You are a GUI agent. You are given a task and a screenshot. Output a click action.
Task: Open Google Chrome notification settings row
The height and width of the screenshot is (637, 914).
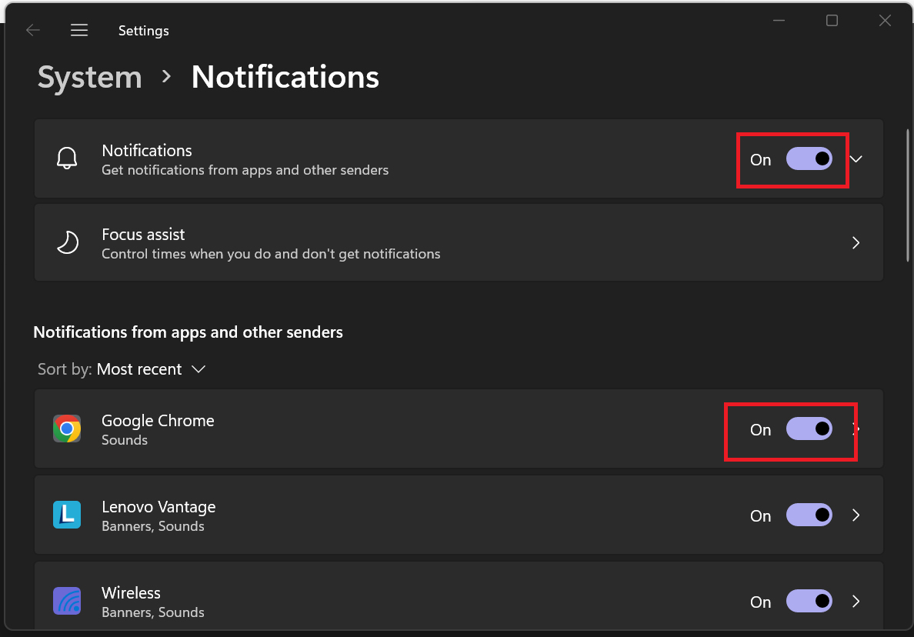point(385,429)
